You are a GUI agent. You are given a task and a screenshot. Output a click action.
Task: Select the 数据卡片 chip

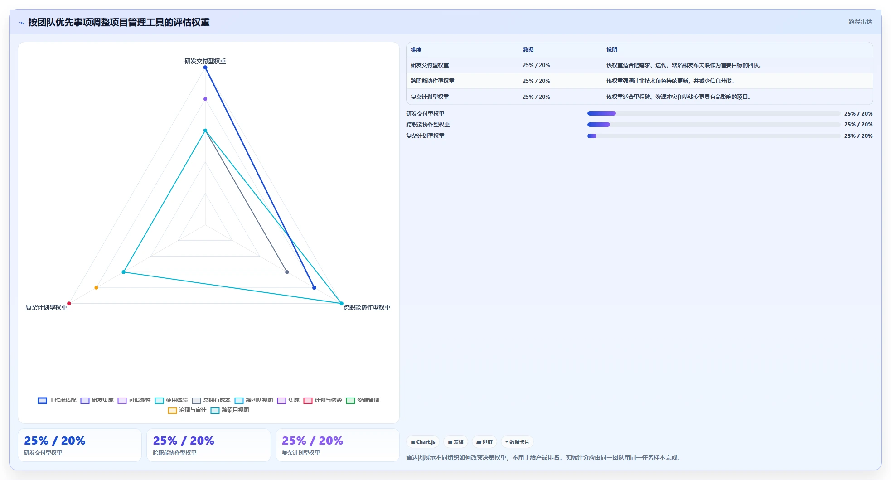[517, 442]
